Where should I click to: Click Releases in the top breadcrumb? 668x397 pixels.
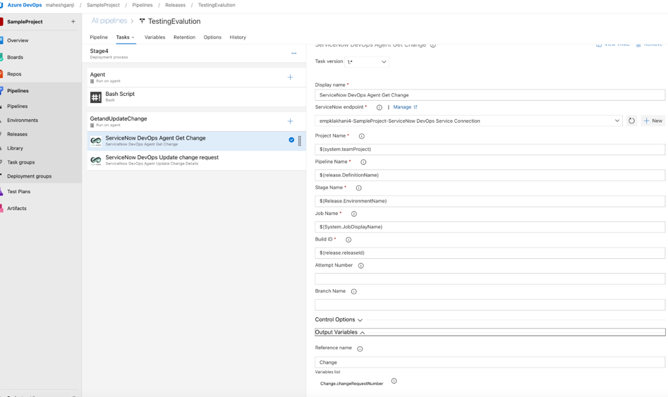(x=175, y=5)
